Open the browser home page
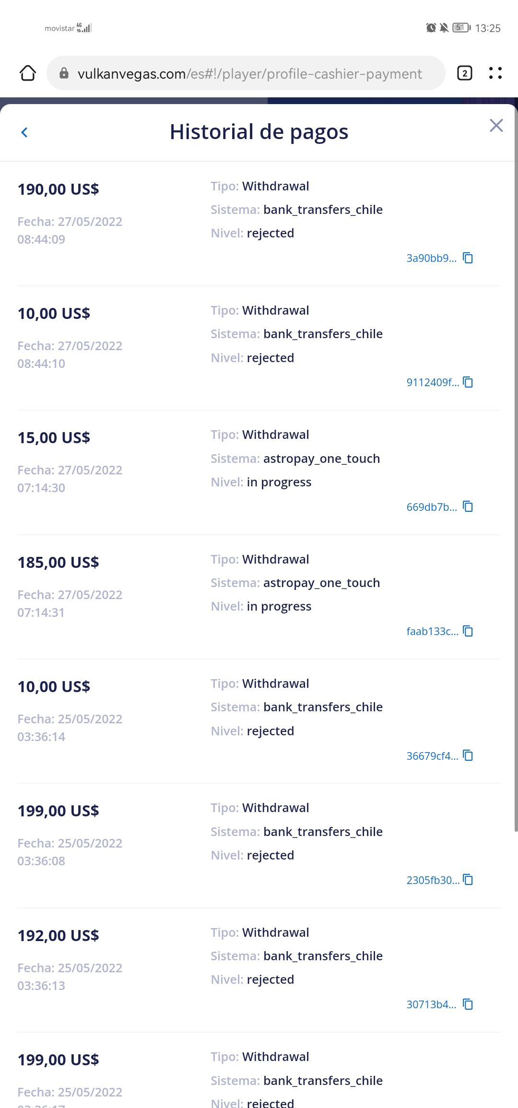This screenshot has height=1108, width=518. point(28,73)
